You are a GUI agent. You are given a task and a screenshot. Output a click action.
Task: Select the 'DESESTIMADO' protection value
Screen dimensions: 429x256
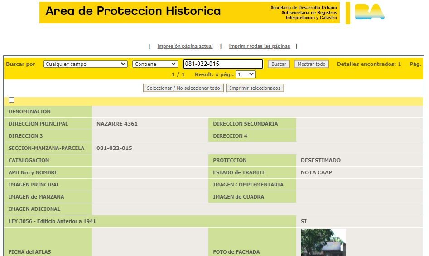point(321,160)
